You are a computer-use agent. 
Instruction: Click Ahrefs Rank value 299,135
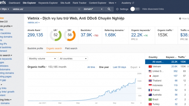tap(35, 35)
